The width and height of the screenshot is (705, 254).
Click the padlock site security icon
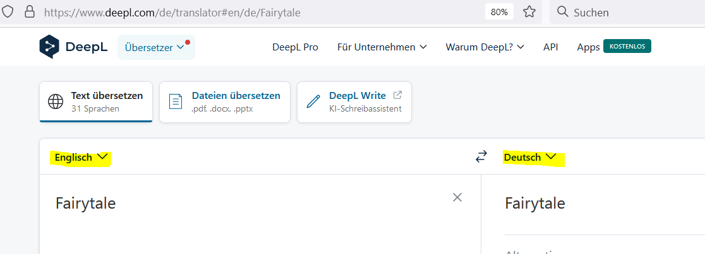click(30, 12)
